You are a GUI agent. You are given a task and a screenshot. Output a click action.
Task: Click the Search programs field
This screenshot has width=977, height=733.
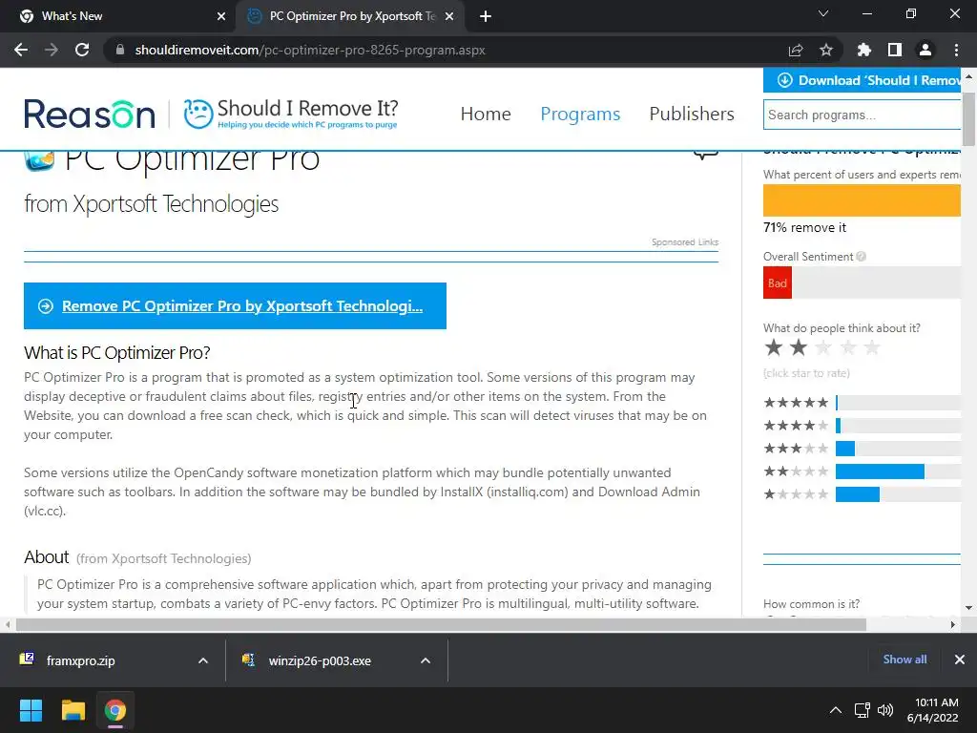862,115
